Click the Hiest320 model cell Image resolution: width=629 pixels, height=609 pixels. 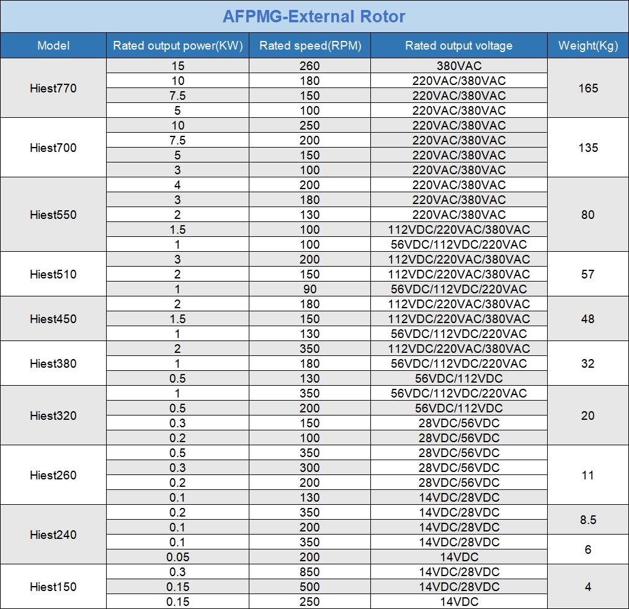point(53,416)
